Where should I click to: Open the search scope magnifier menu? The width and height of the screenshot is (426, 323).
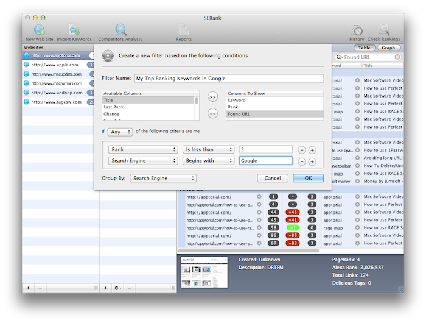click(x=340, y=57)
